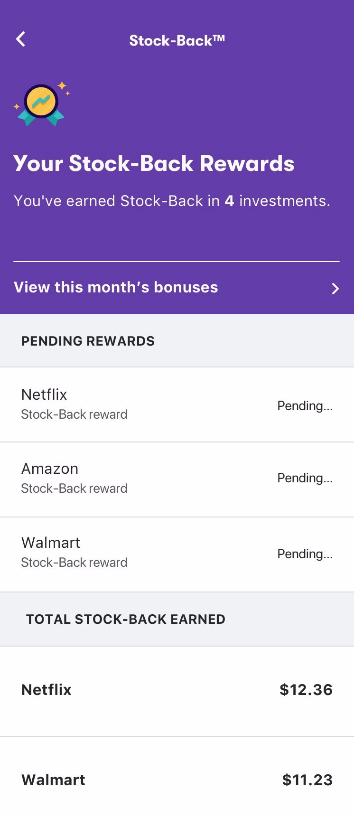This screenshot has height=817, width=354.
Task: Open the Netflix pending reward row
Action: click(177, 404)
